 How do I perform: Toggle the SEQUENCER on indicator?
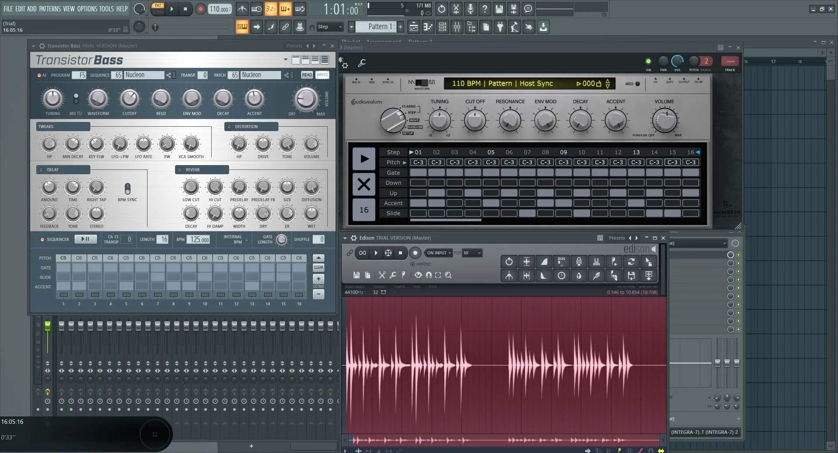click(42, 240)
